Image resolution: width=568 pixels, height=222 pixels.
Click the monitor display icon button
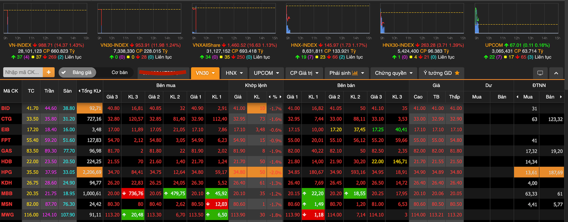(x=540, y=73)
